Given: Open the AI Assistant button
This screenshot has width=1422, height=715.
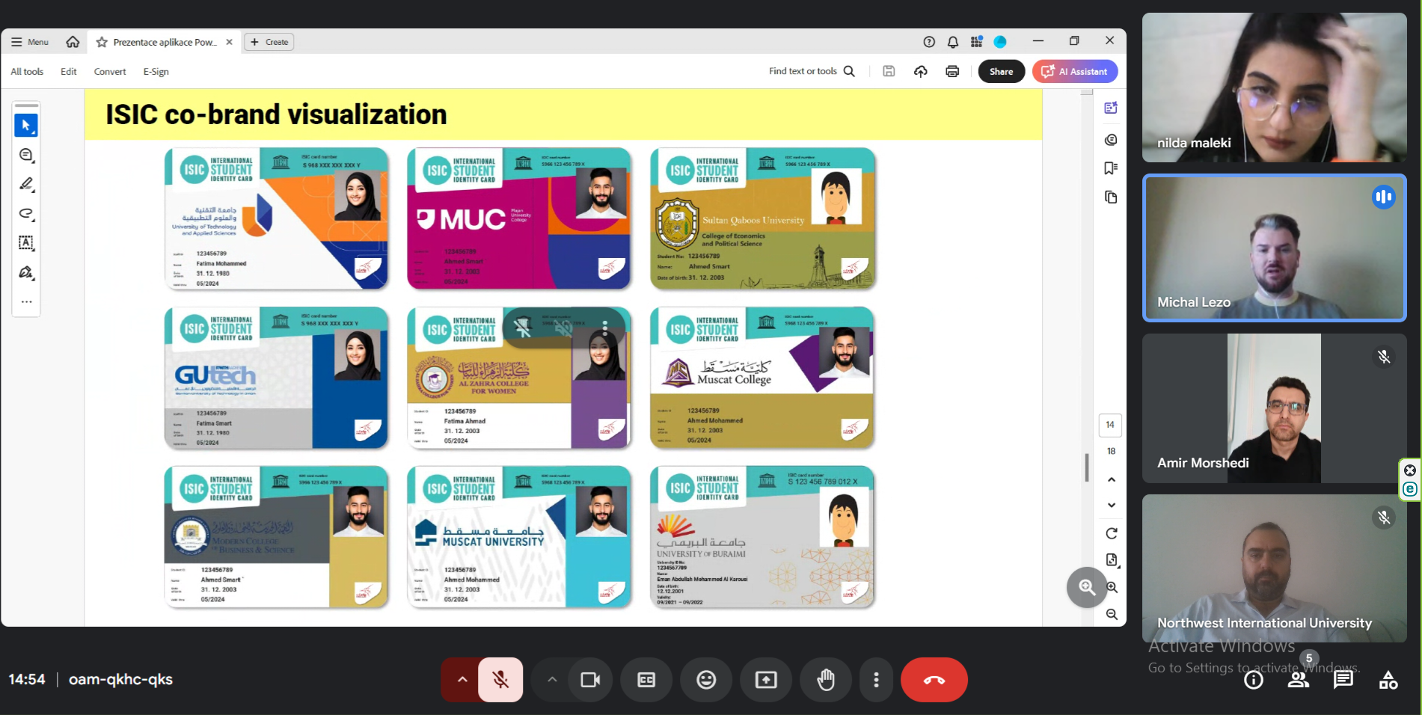Looking at the screenshot, I should point(1075,71).
